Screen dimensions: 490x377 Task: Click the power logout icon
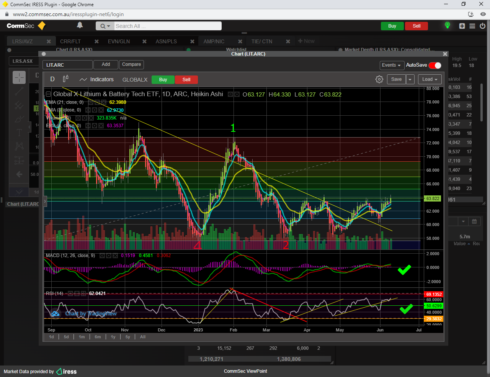[483, 26]
